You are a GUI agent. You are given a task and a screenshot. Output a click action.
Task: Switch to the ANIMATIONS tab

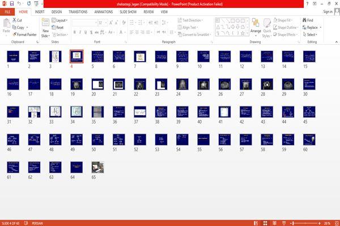tap(104, 12)
